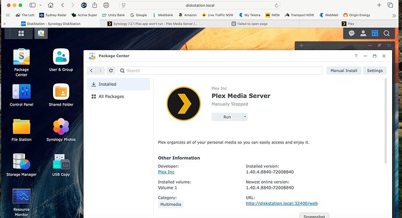Open Google bookmark

coord(139,15)
